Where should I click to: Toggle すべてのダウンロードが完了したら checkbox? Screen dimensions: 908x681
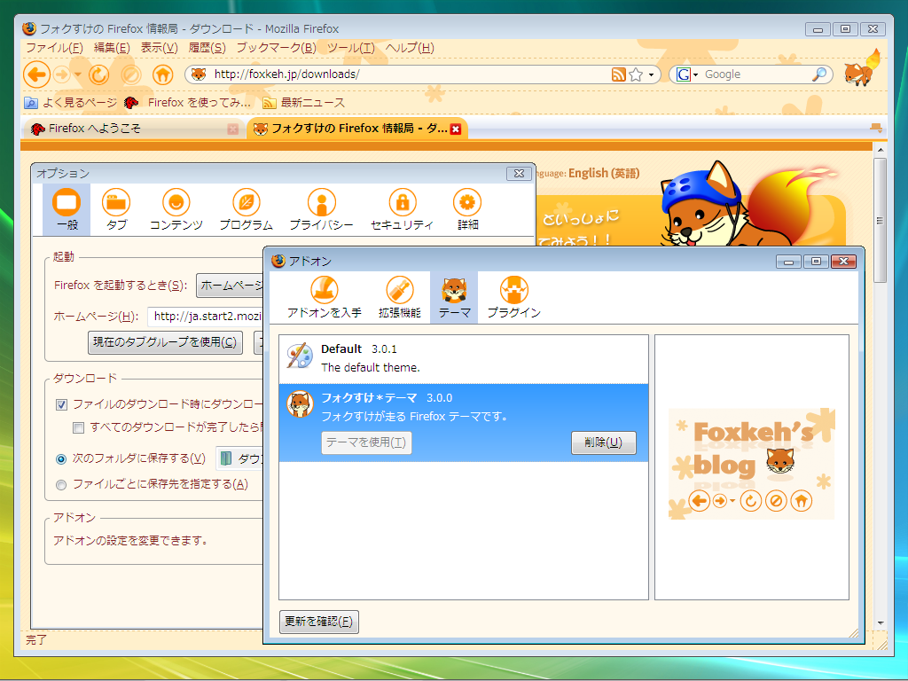pyautogui.click(x=78, y=428)
